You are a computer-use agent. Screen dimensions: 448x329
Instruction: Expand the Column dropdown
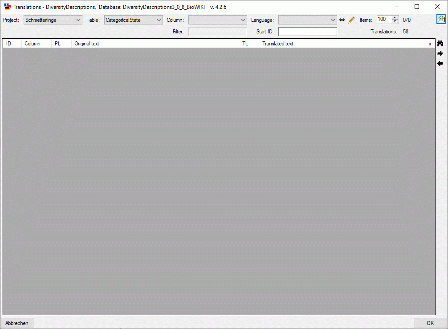217,20
